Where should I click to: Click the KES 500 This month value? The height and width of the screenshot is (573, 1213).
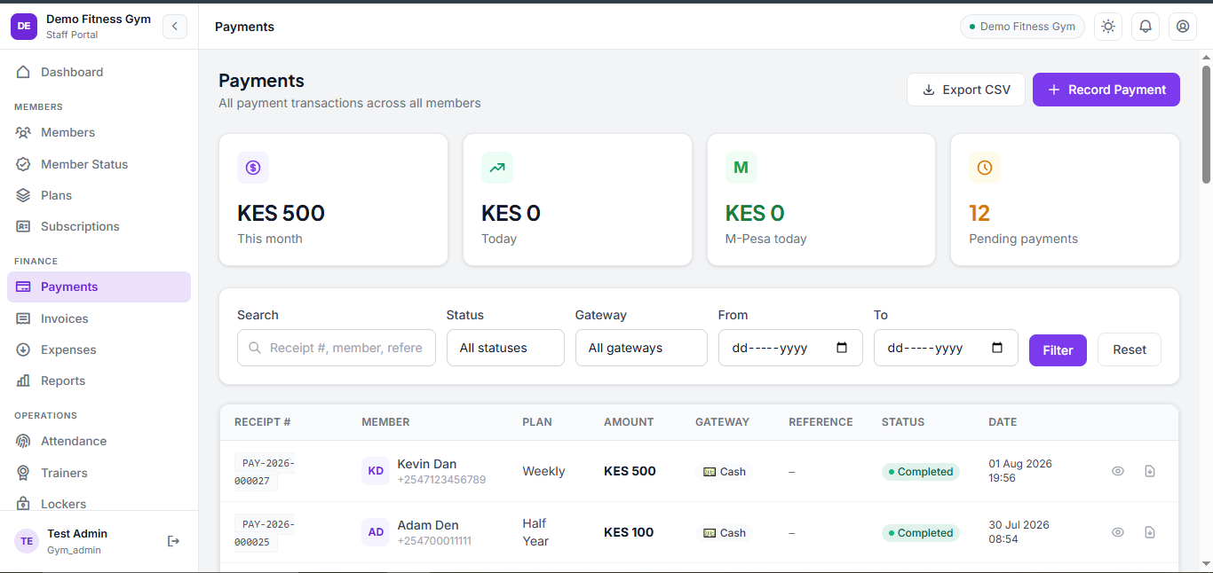click(x=281, y=213)
